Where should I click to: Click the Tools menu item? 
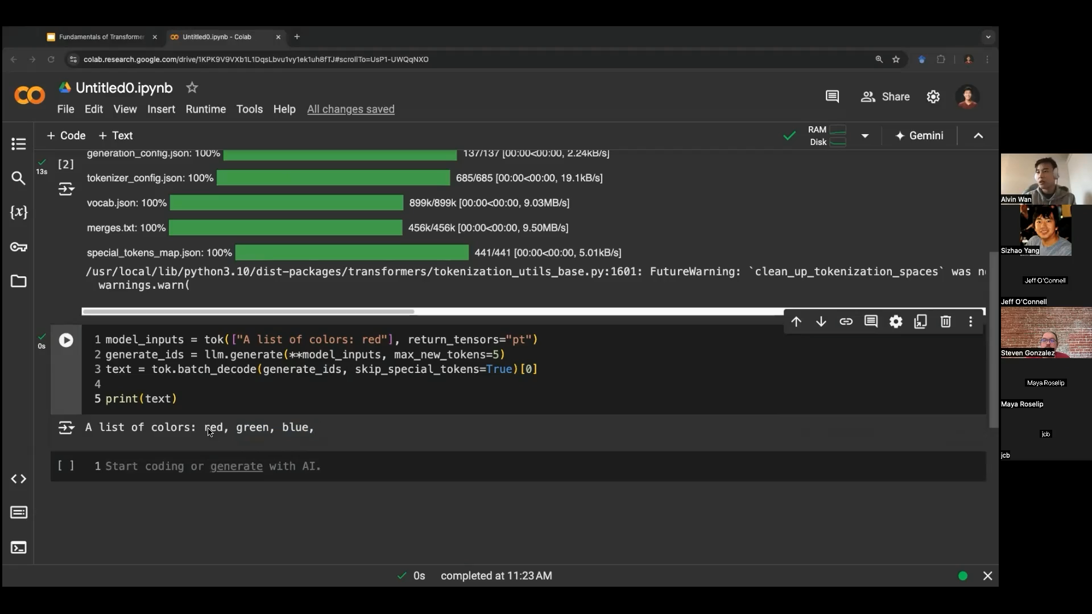249,109
